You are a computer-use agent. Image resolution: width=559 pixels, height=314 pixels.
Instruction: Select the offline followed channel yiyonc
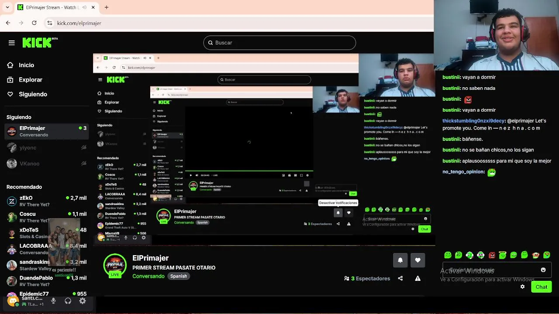tap(47, 148)
